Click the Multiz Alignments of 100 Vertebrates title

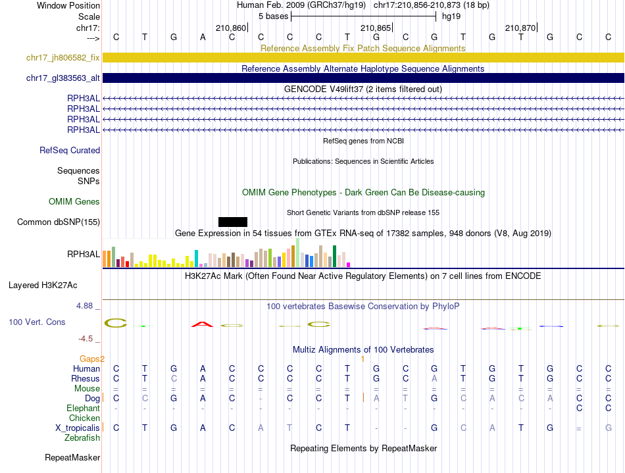(363, 349)
